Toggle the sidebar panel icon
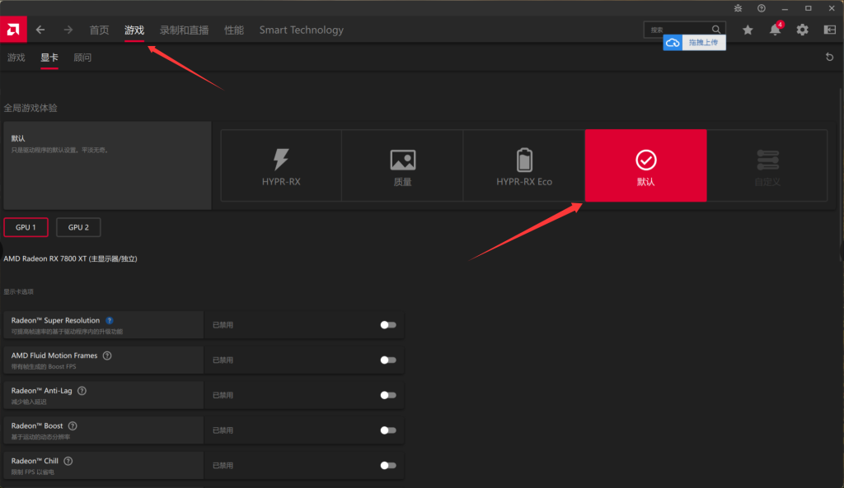844x488 pixels. coord(829,30)
